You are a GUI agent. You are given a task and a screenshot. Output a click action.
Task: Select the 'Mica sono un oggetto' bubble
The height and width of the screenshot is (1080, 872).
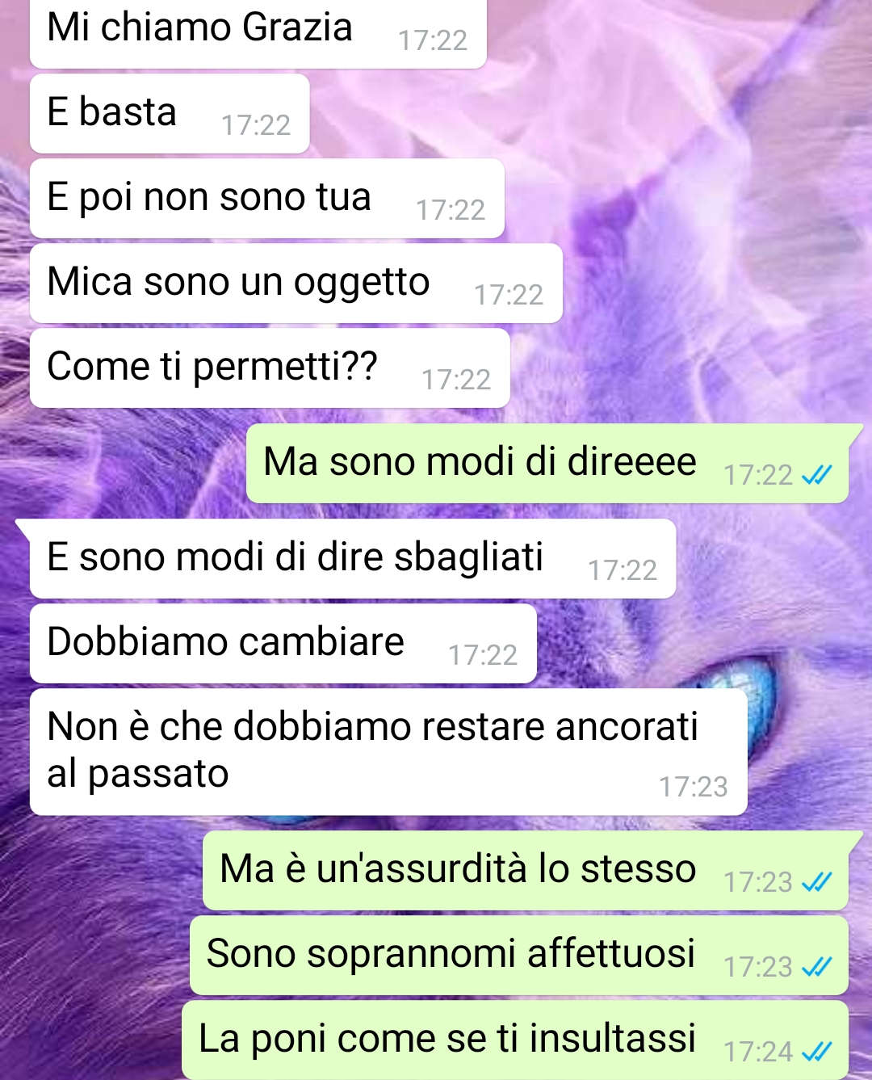[296, 284]
